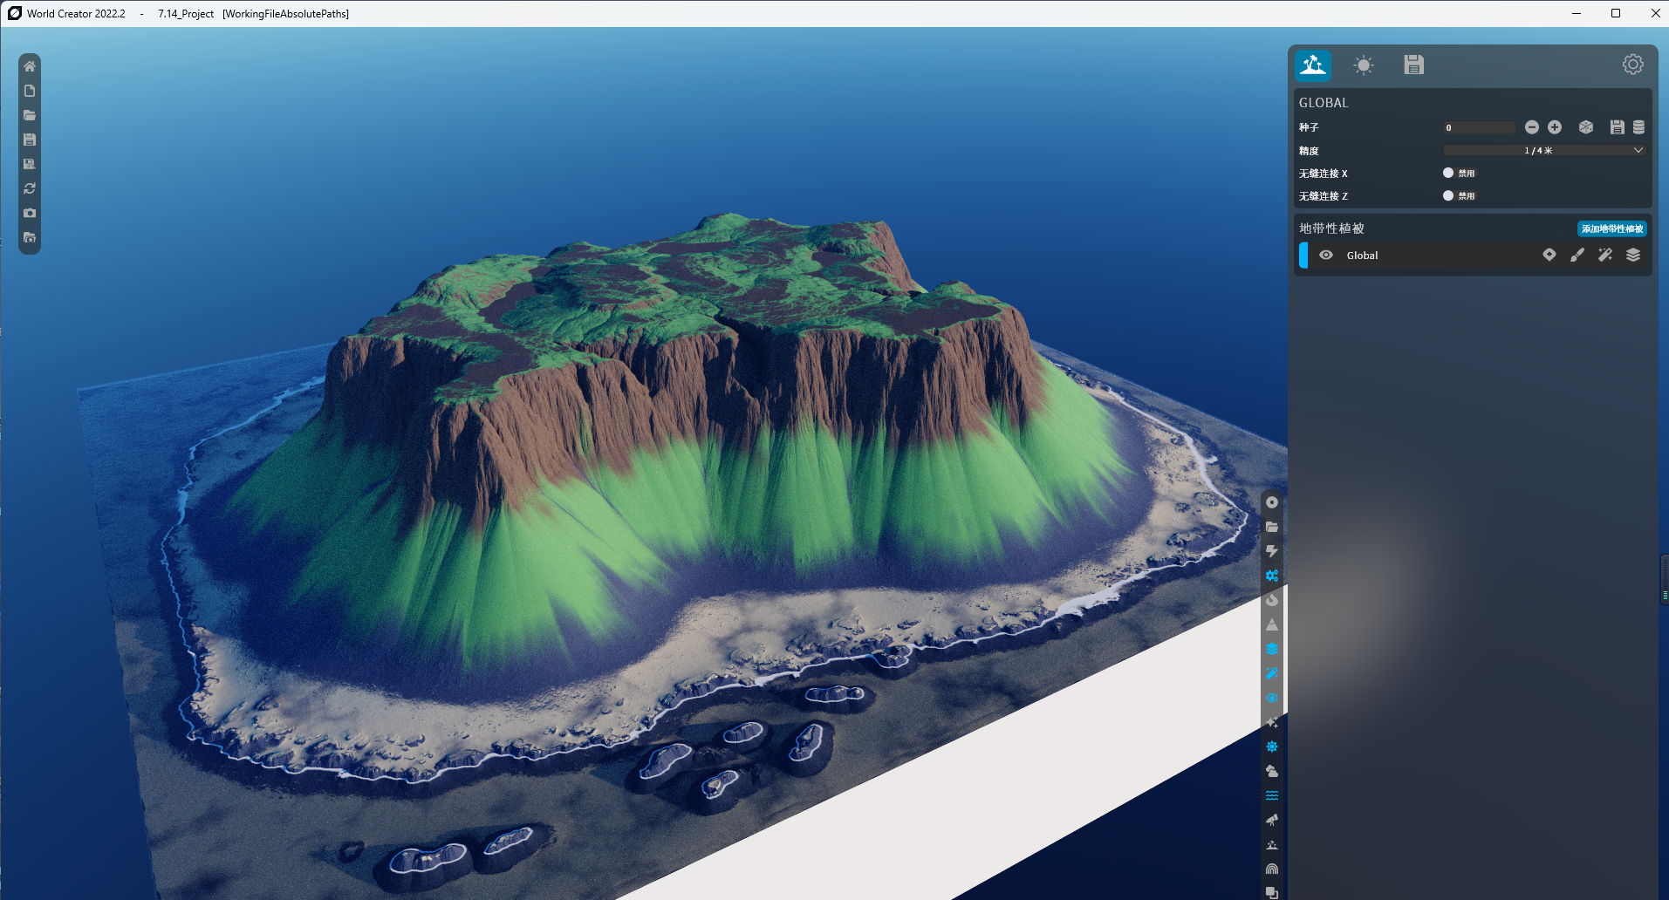The image size is (1669, 900).
Task: Open the precision 1/4 米 dropdown
Action: click(1544, 150)
